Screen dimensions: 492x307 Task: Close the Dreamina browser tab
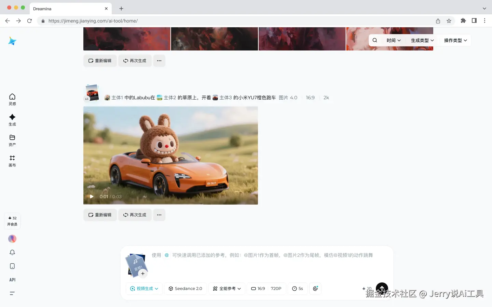tap(106, 9)
